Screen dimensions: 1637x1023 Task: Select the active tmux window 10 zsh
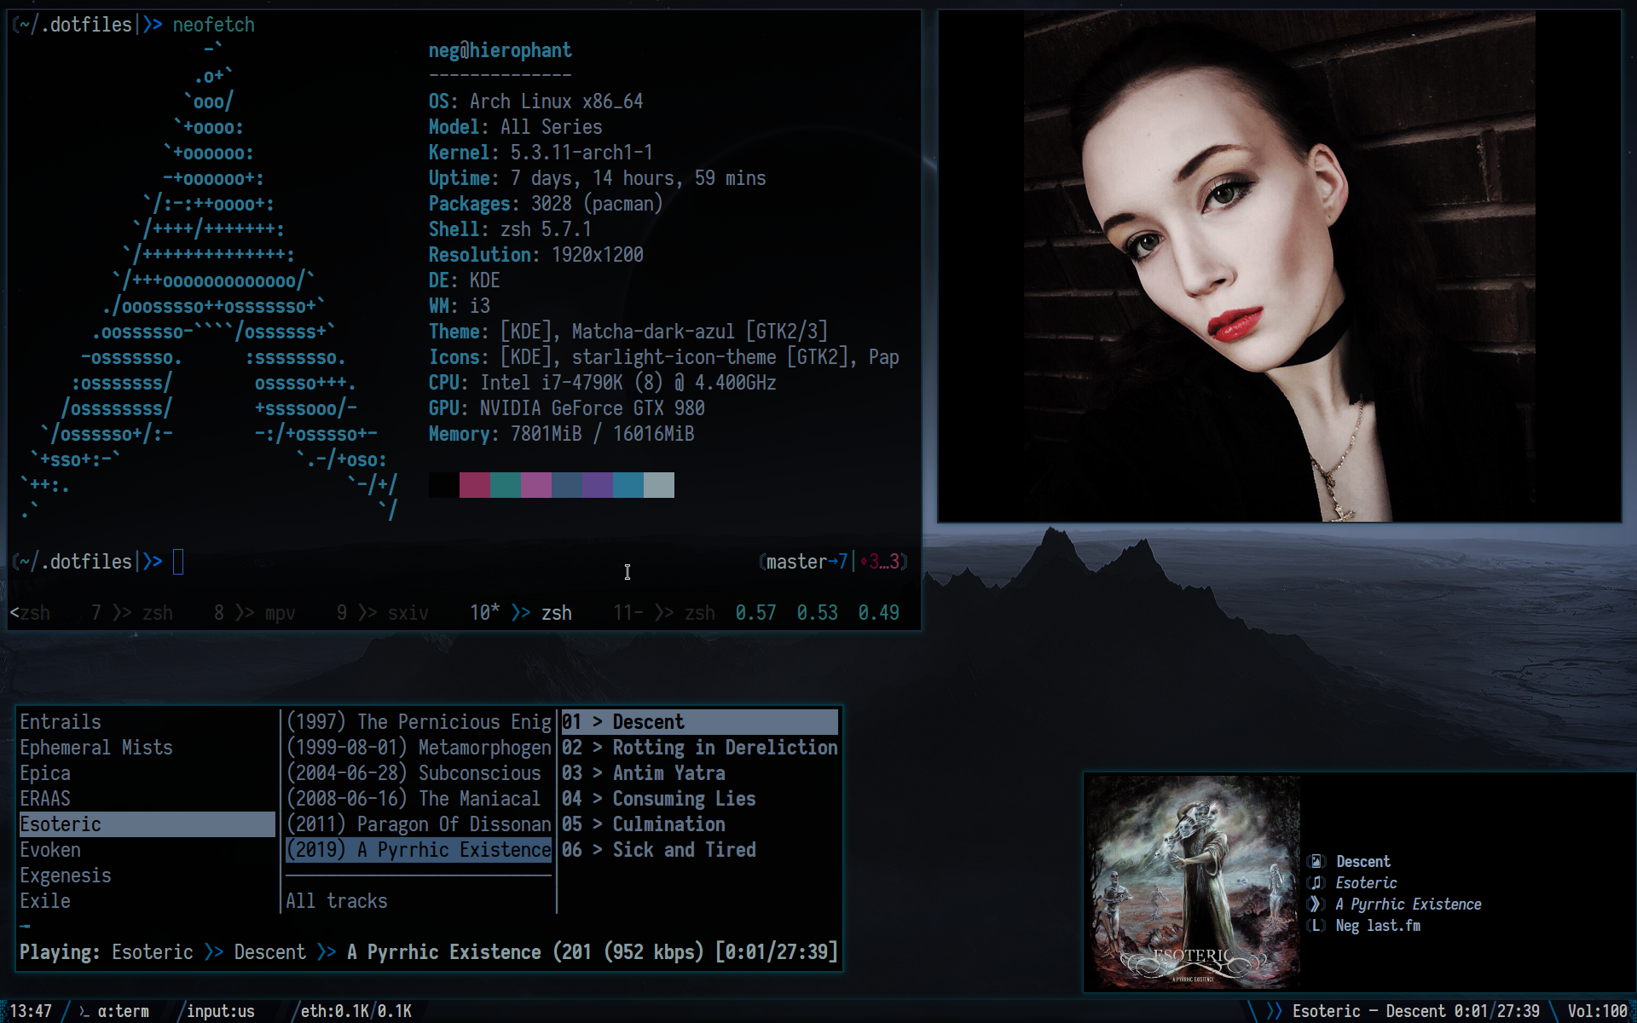click(x=521, y=613)
